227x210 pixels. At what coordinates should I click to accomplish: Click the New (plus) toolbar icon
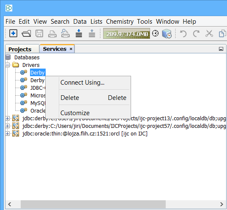pyautogui.click(x=14, y=33)
